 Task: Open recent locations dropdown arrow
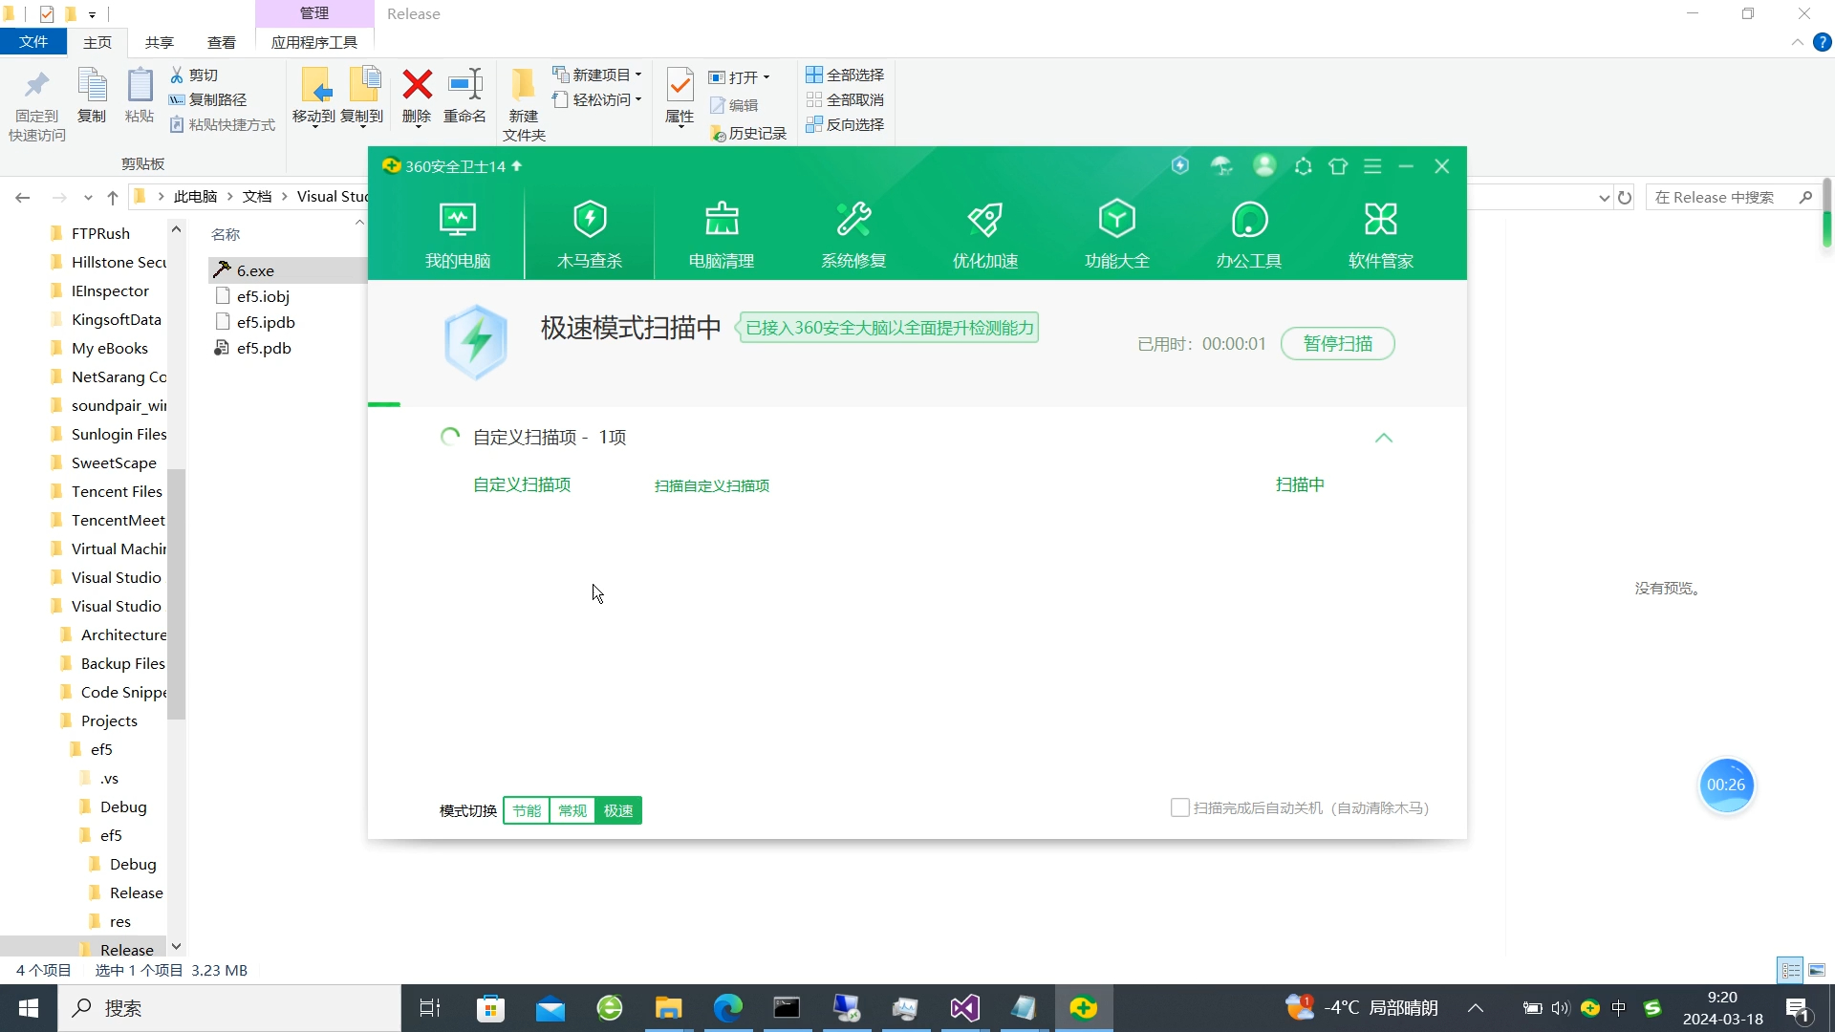[88, 198]
